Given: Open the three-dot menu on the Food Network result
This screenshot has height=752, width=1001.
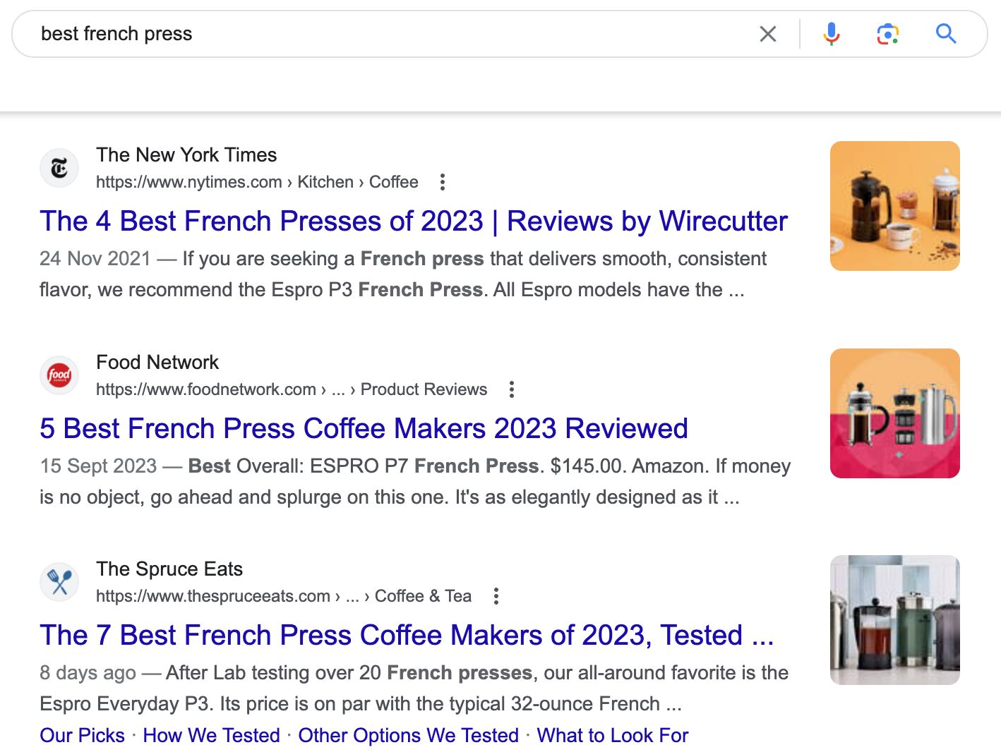Looking at the screenshot, I should pos(511,389).
